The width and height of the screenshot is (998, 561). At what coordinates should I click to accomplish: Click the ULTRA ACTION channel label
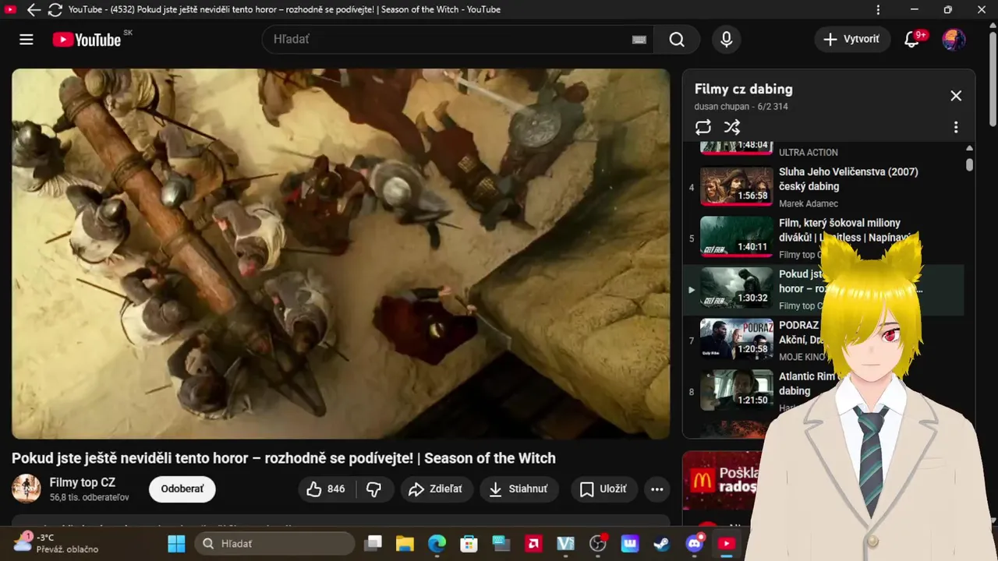click(809, 153)
